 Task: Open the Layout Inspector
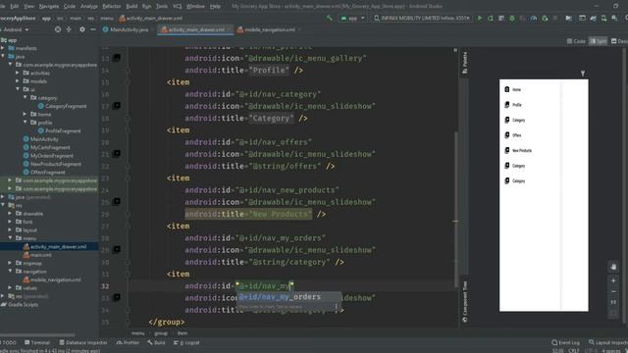click(x=608, y=342)
